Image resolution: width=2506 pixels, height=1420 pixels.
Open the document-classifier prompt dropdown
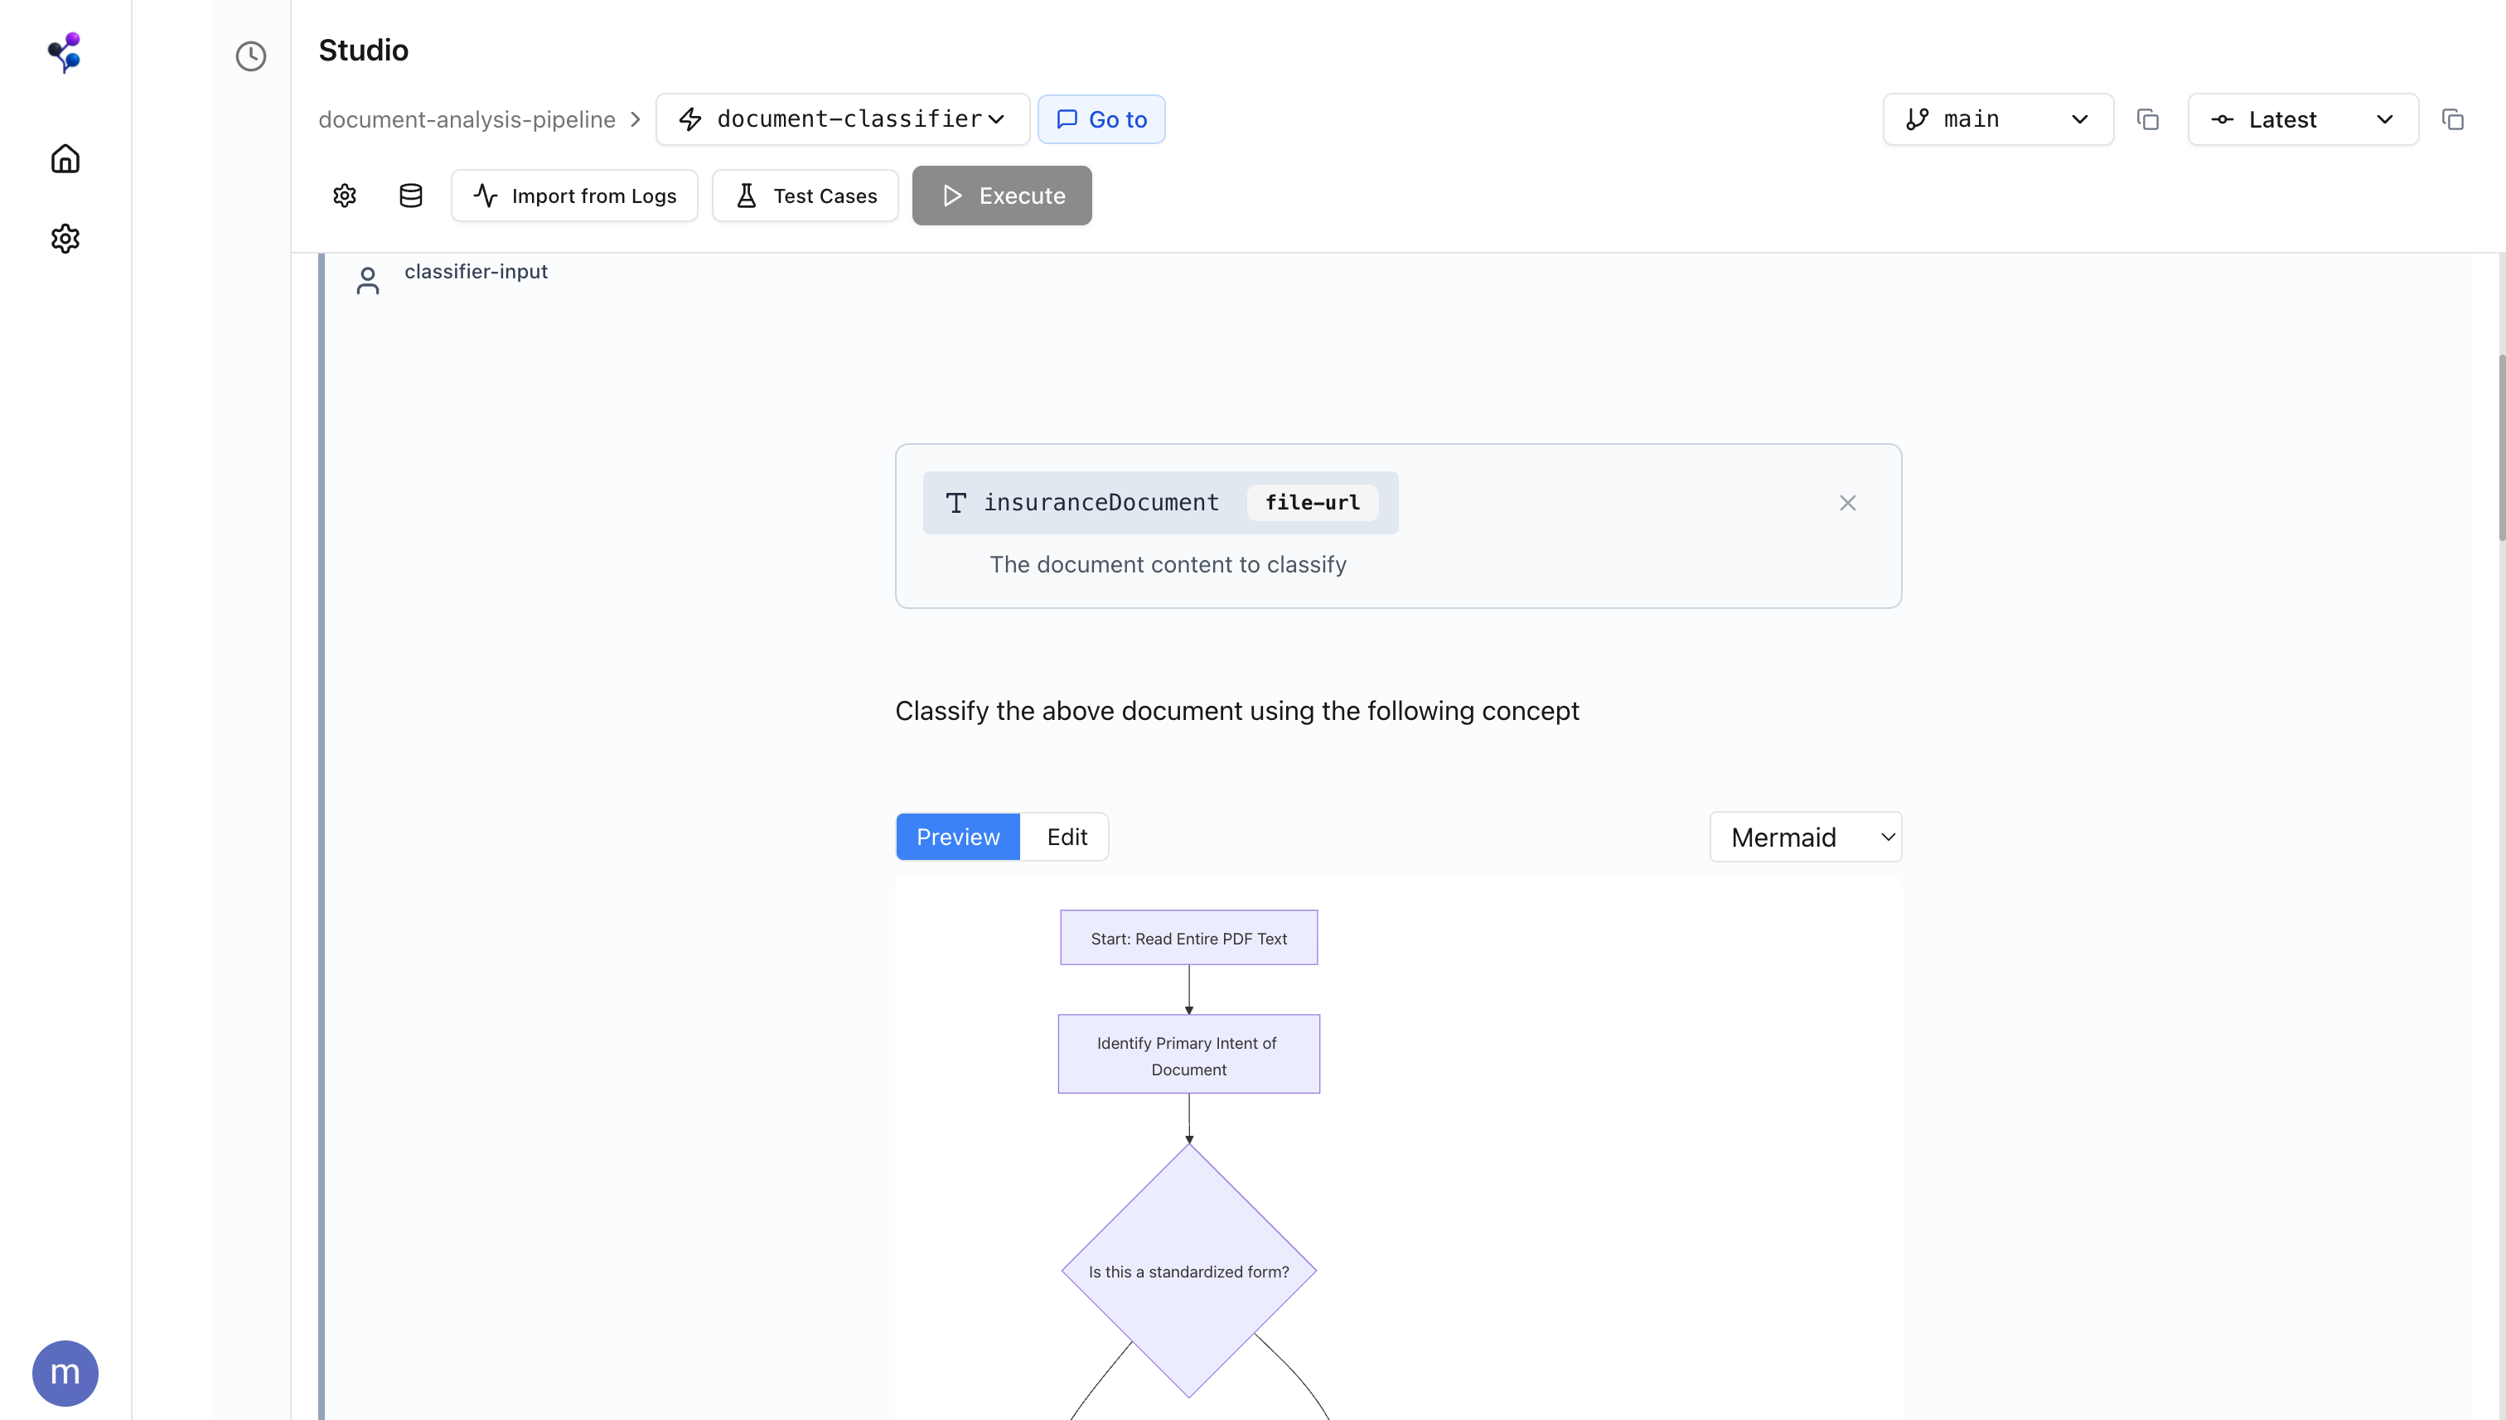pos(841,119)
